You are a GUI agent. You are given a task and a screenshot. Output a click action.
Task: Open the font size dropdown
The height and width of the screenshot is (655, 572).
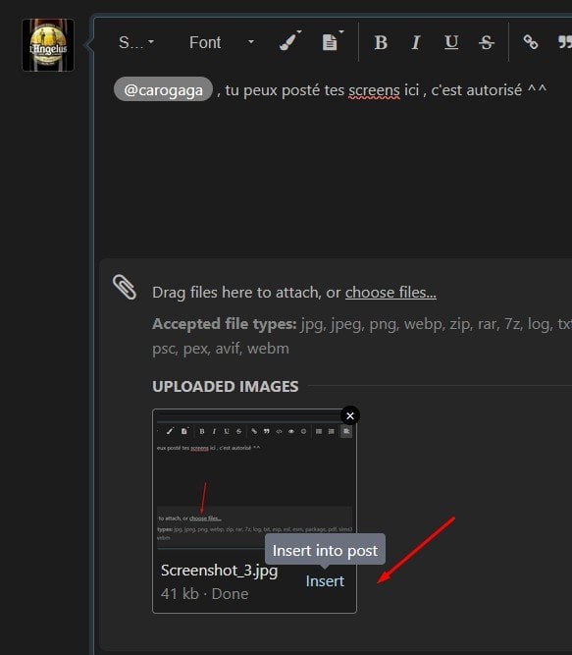[x=136, y=42]
